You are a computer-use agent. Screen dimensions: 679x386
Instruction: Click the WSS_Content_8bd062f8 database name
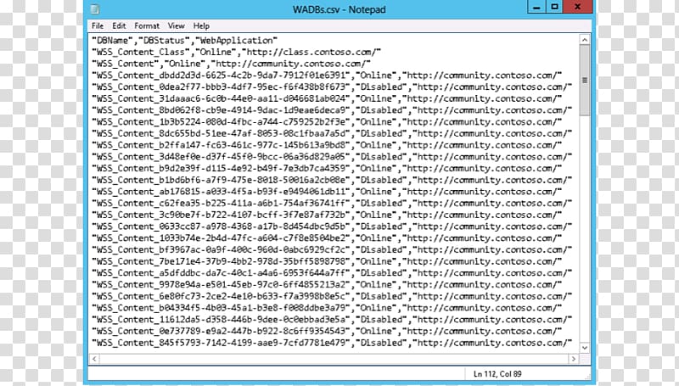point(221,110)
